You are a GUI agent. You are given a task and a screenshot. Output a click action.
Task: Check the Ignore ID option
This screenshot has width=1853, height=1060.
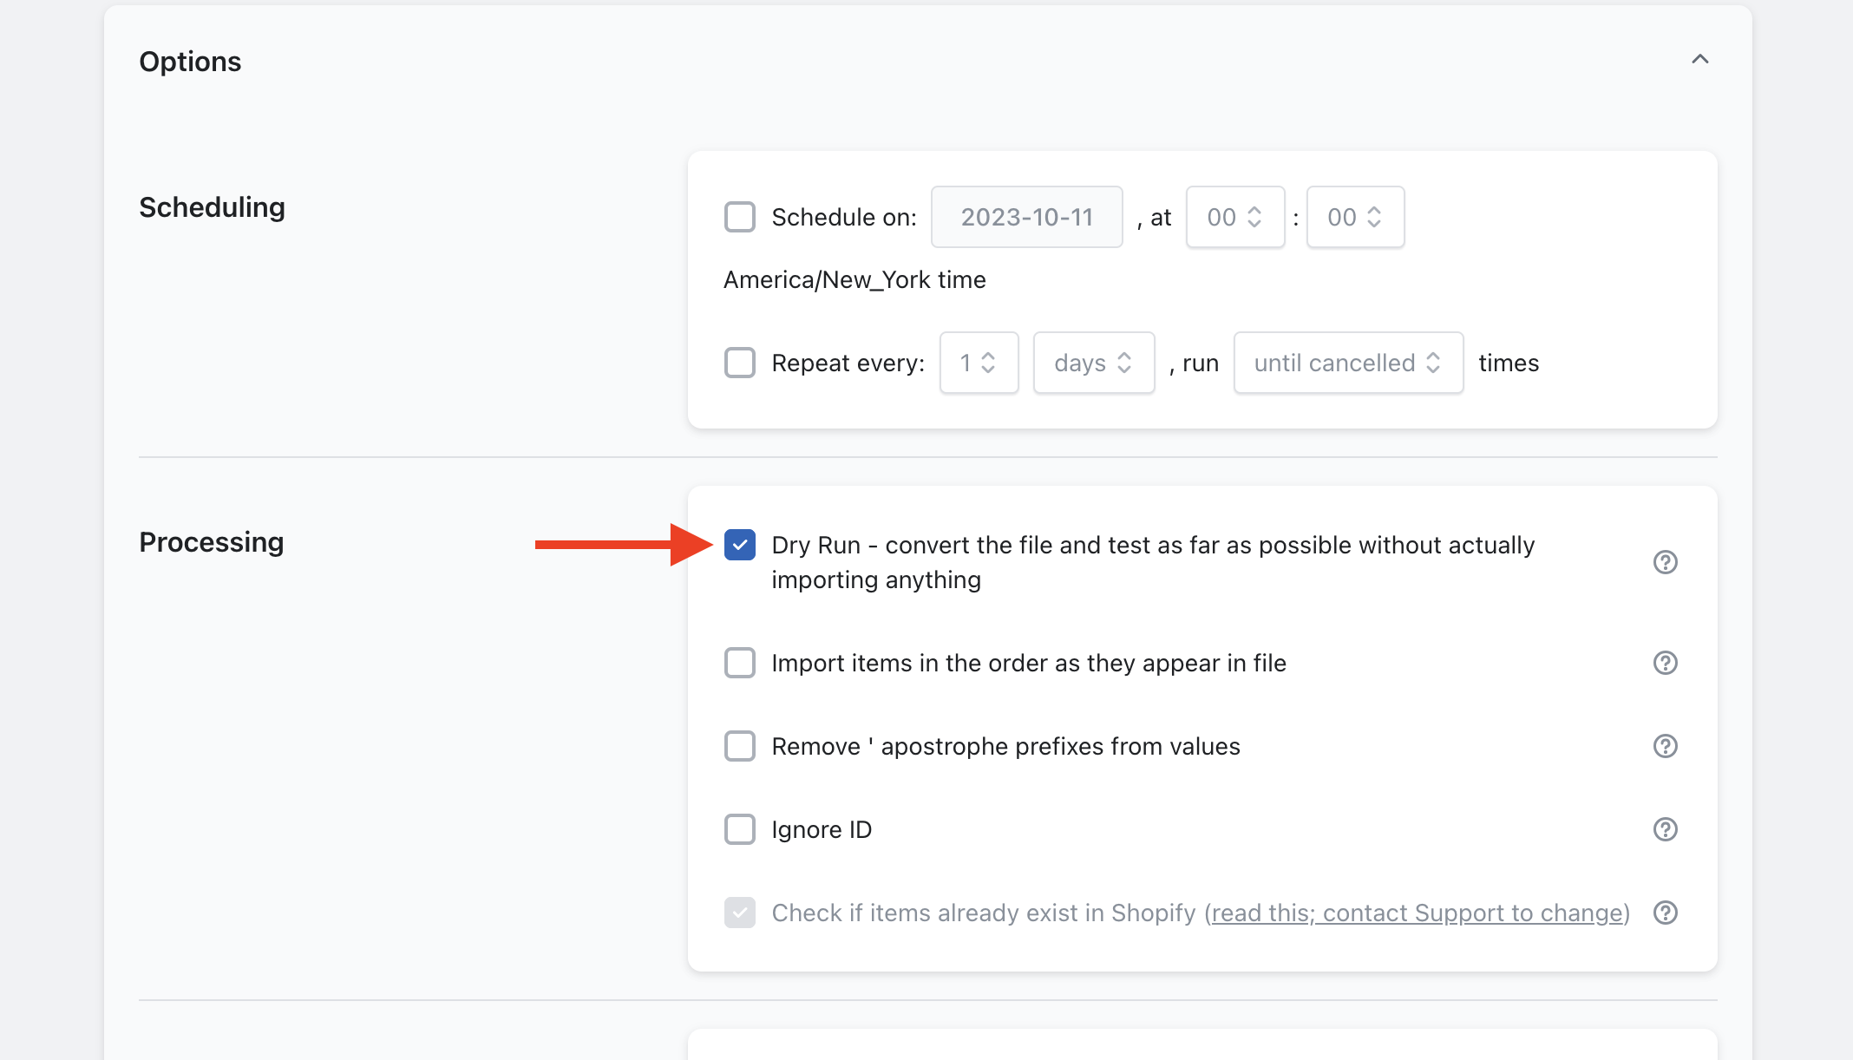tap(739, 829)
